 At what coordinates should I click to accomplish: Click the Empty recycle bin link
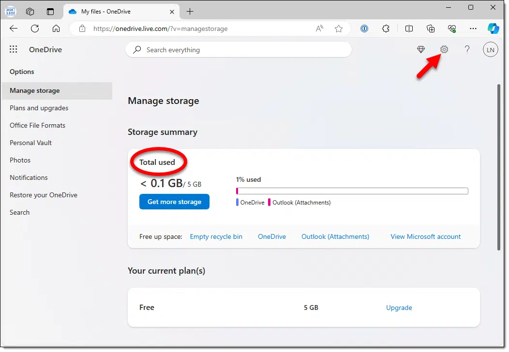[216, 237]
